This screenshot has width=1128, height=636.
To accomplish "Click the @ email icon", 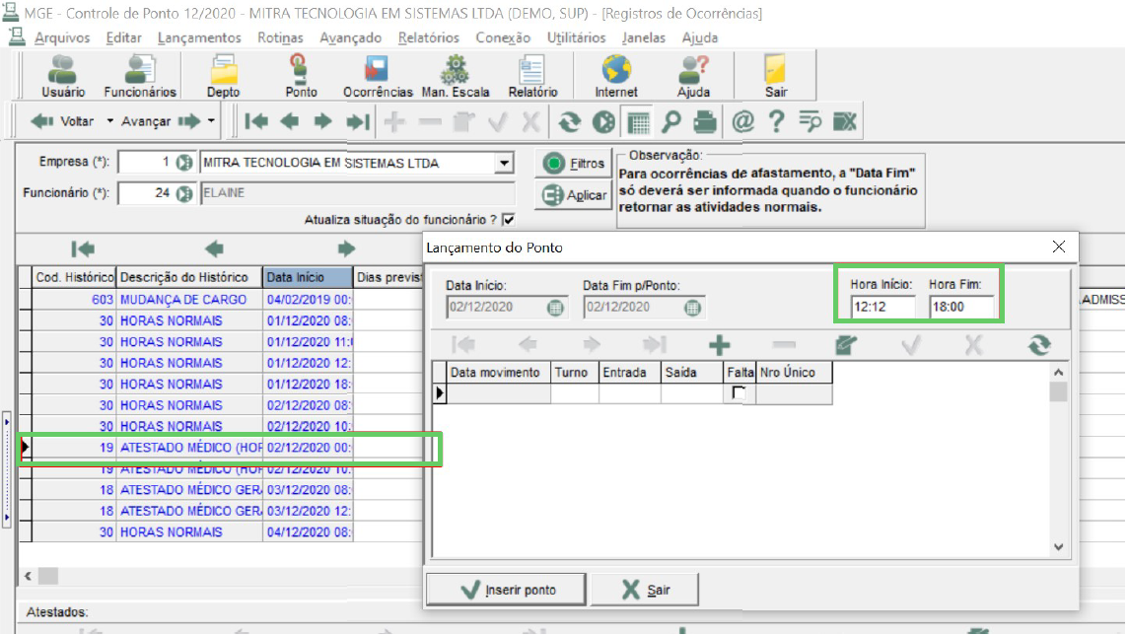I will 742,121.
